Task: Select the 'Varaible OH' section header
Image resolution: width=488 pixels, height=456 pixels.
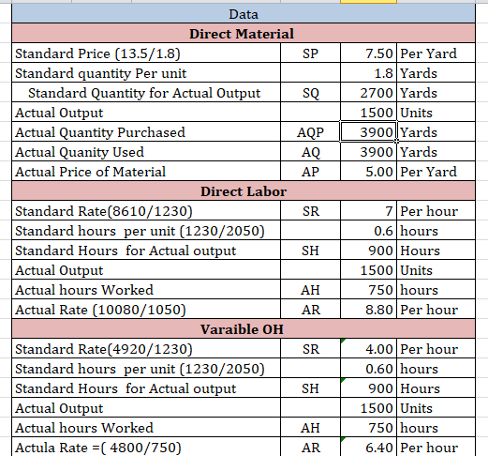Action: [x=244, y=329]
